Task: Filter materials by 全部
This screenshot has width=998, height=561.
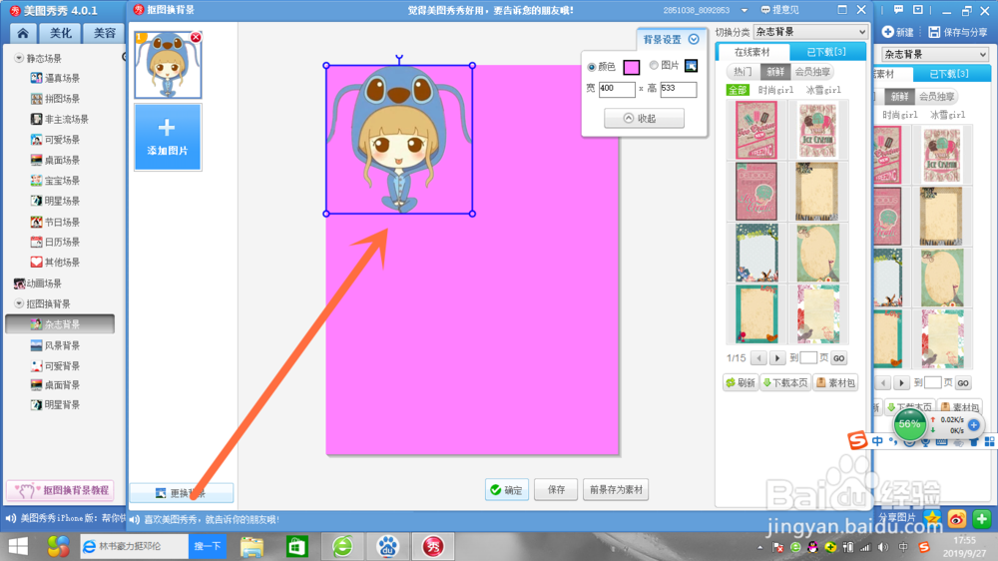Action: (738, 90)
